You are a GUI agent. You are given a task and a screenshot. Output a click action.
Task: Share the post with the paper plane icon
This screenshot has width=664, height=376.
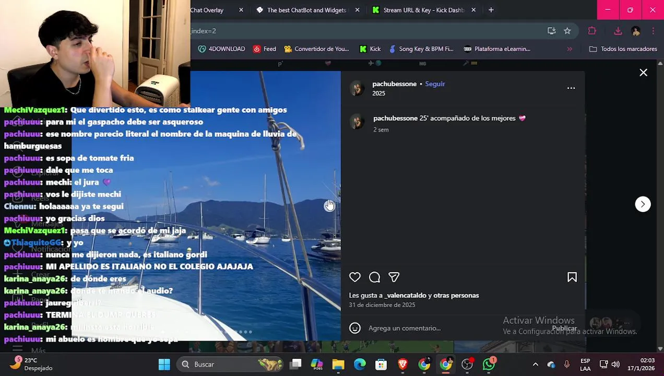point(394,277)
